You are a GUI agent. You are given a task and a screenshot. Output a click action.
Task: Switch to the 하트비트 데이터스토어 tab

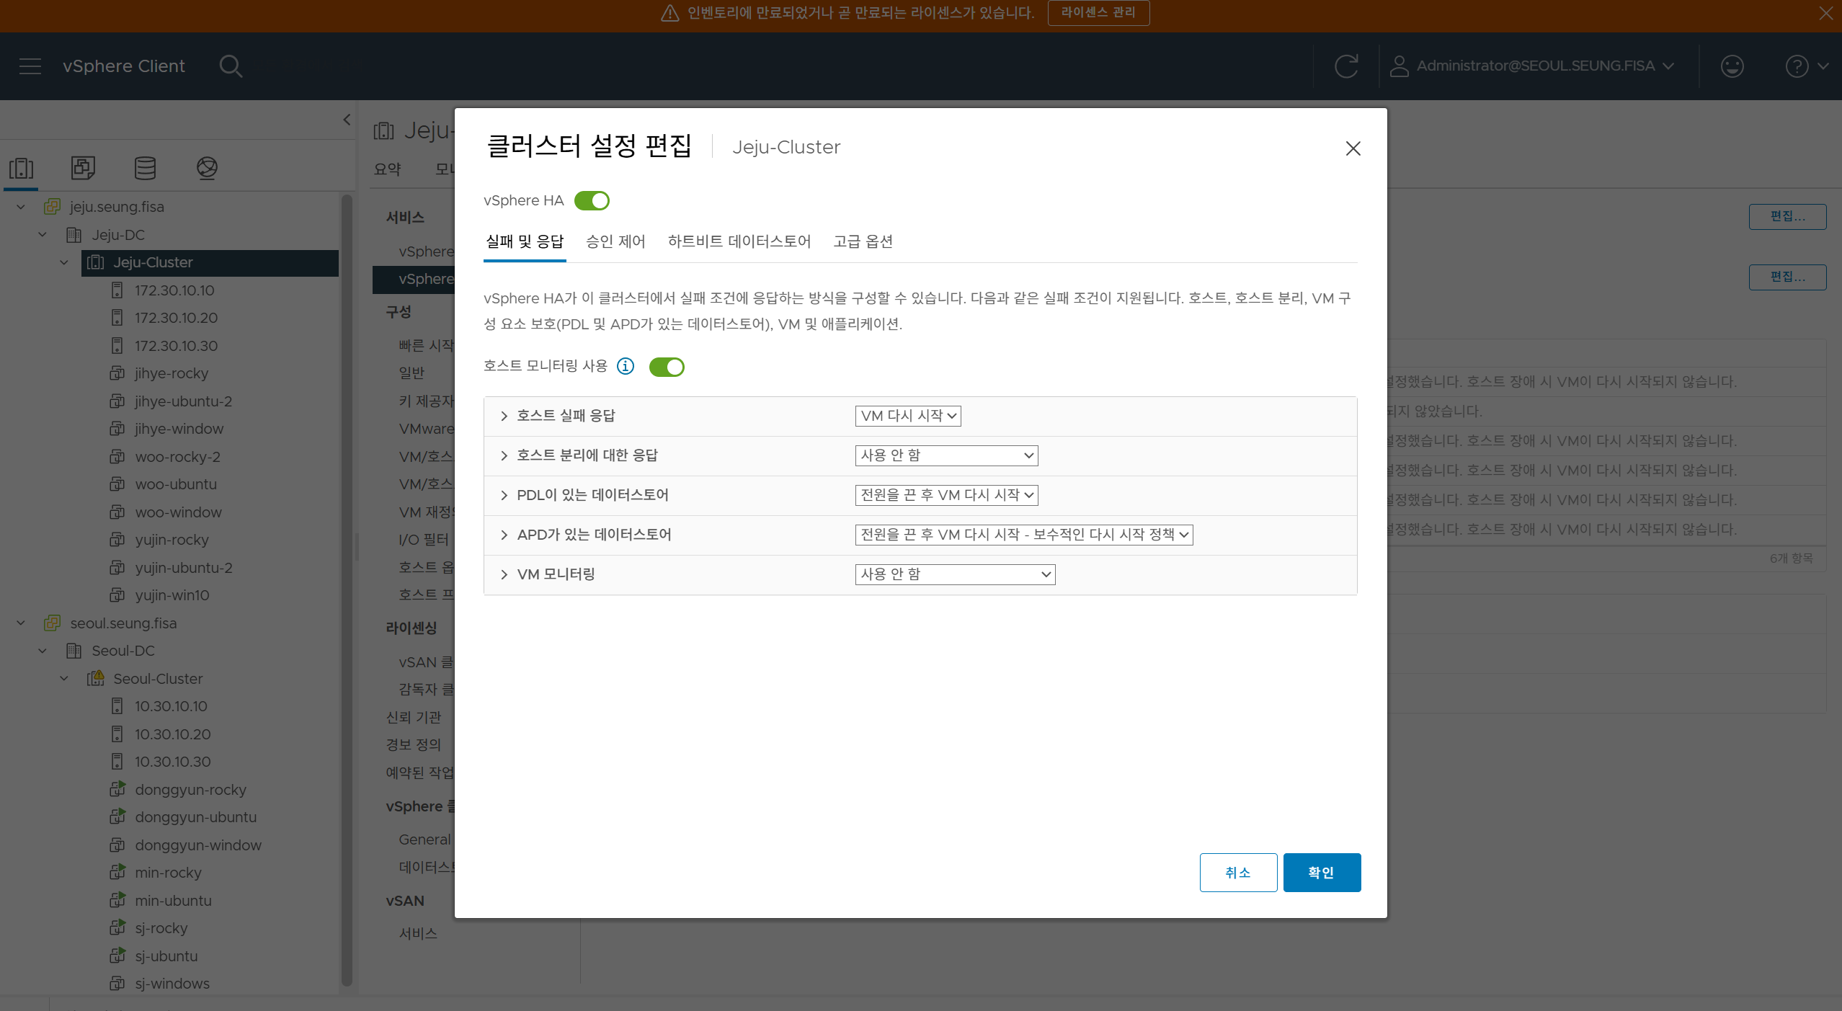[x=739, y=241]
